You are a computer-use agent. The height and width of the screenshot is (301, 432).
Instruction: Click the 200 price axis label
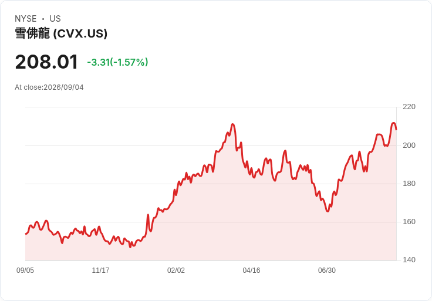[x=409, y=146]
